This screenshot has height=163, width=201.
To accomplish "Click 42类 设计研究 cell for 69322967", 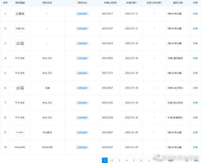I will click(x=175, y=88).
